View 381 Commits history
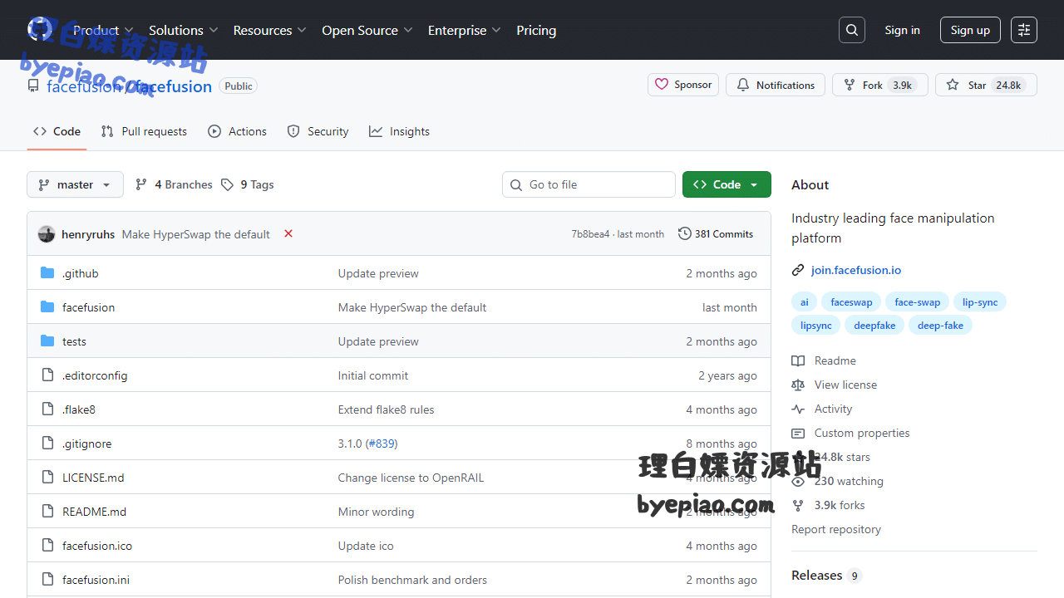Viewport: 1064px width, 598px height. (716, 234)
